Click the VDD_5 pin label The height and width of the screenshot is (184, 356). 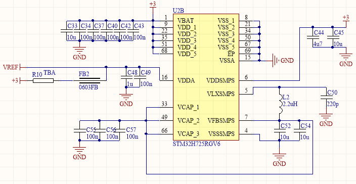pyautogui.click(x=187, y=54)
